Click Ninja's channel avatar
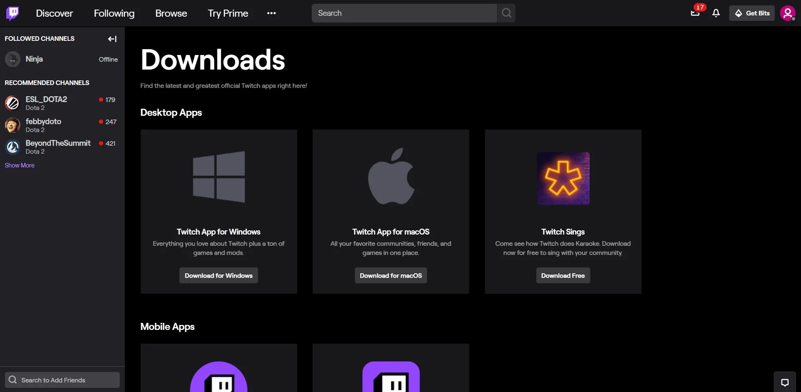 [12, 59]
